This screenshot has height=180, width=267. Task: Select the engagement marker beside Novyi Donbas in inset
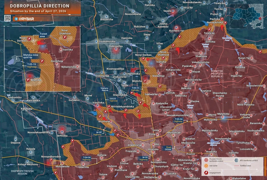(29, 39)
